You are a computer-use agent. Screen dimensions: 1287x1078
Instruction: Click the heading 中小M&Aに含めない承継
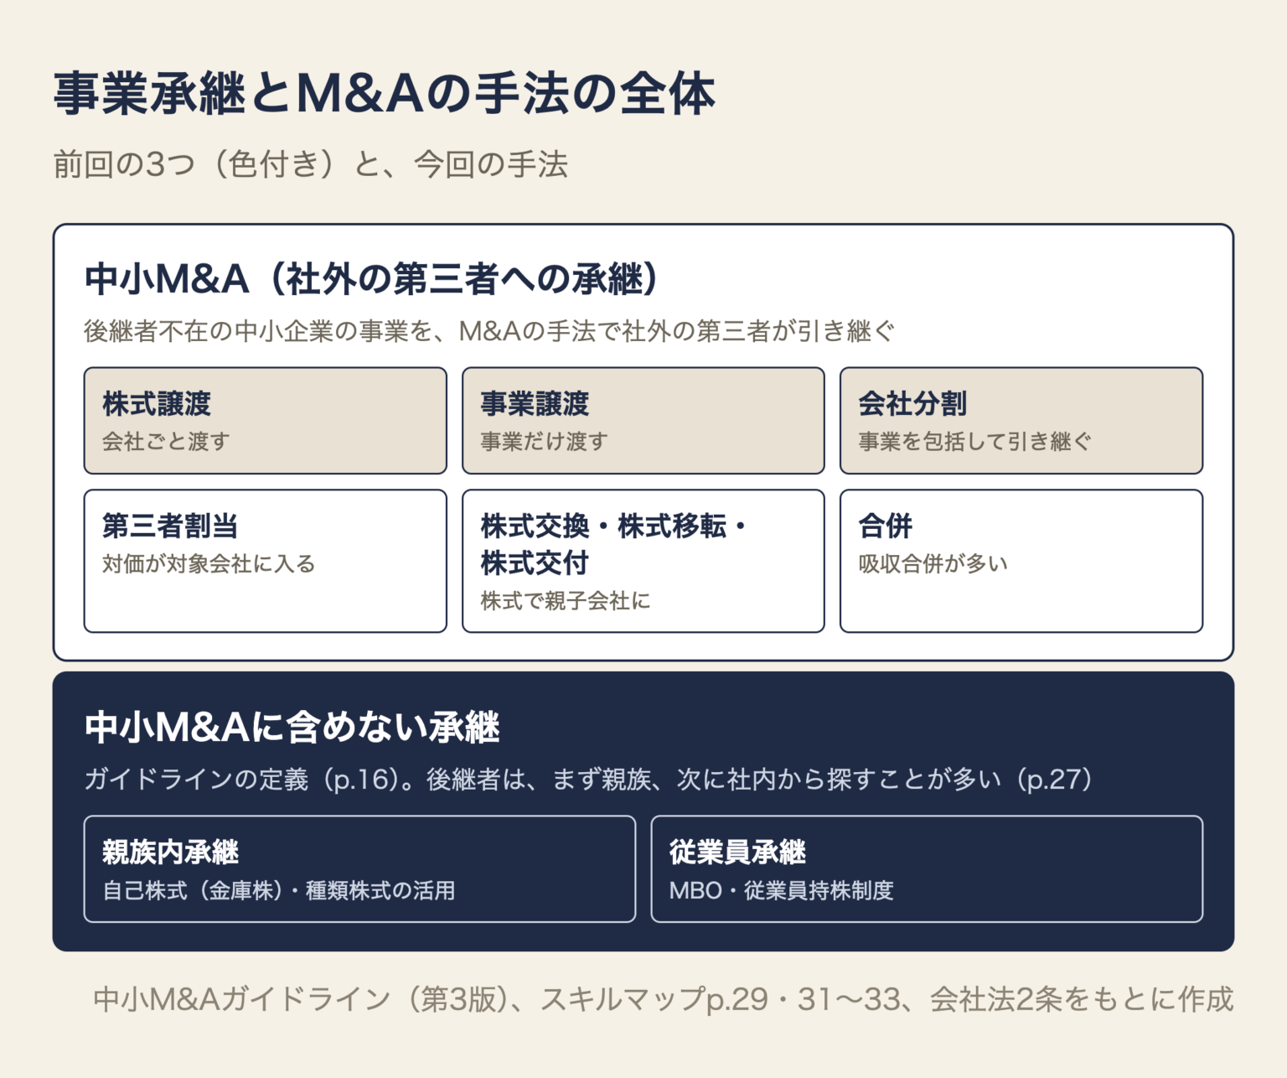(292, 728)
